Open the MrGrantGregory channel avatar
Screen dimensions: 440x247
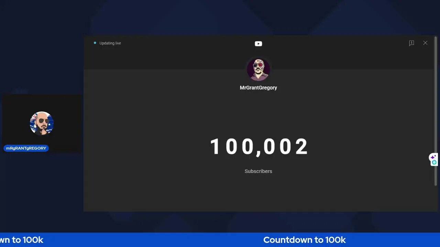pos(258,69)
